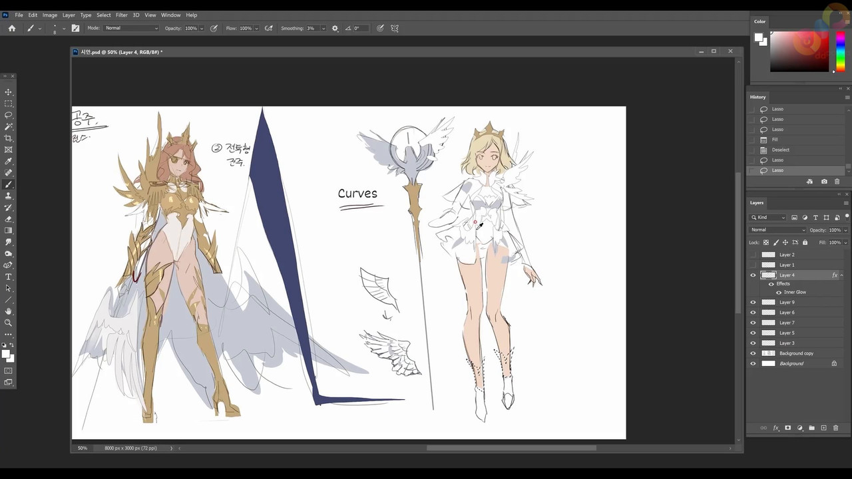Screen dimensions: 852x479
Task: Create a new layer with the plus icon
Action: coord(823,428)
